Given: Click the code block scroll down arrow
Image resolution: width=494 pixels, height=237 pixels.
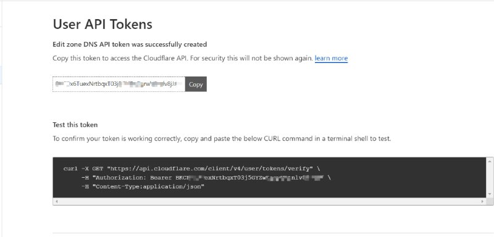Looking at the screenshot, I should click(490, 194).
